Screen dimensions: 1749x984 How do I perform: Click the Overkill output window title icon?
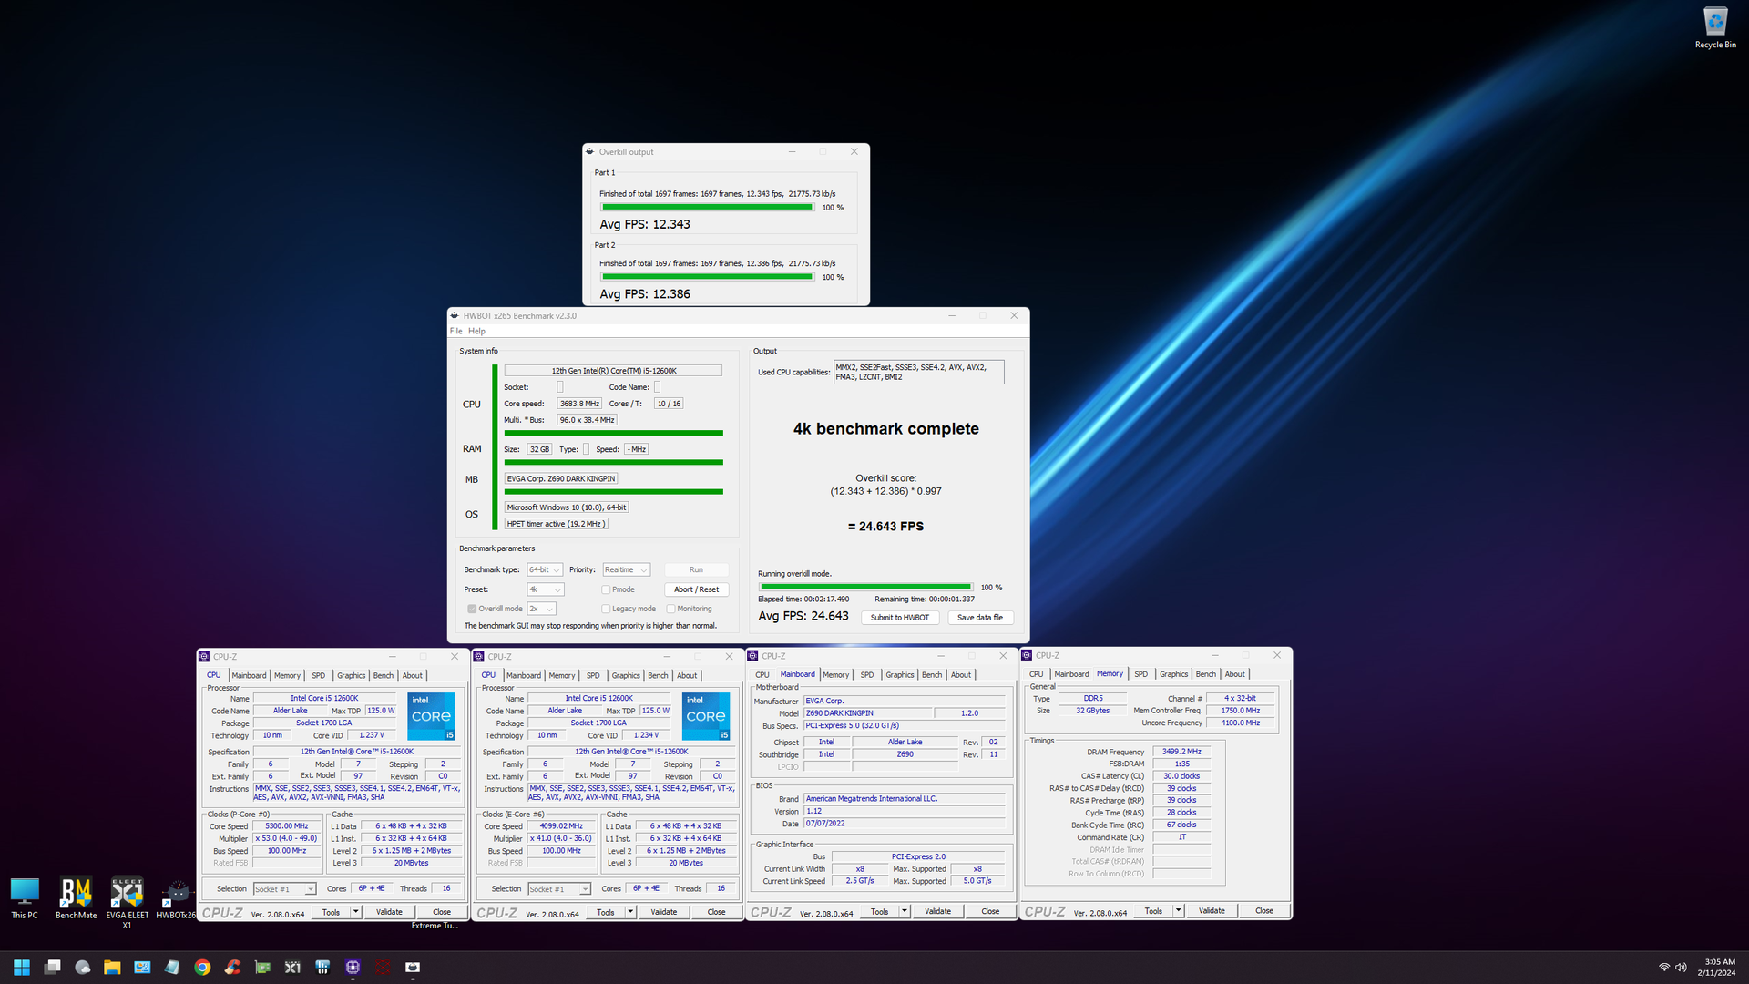pos(590,152)
